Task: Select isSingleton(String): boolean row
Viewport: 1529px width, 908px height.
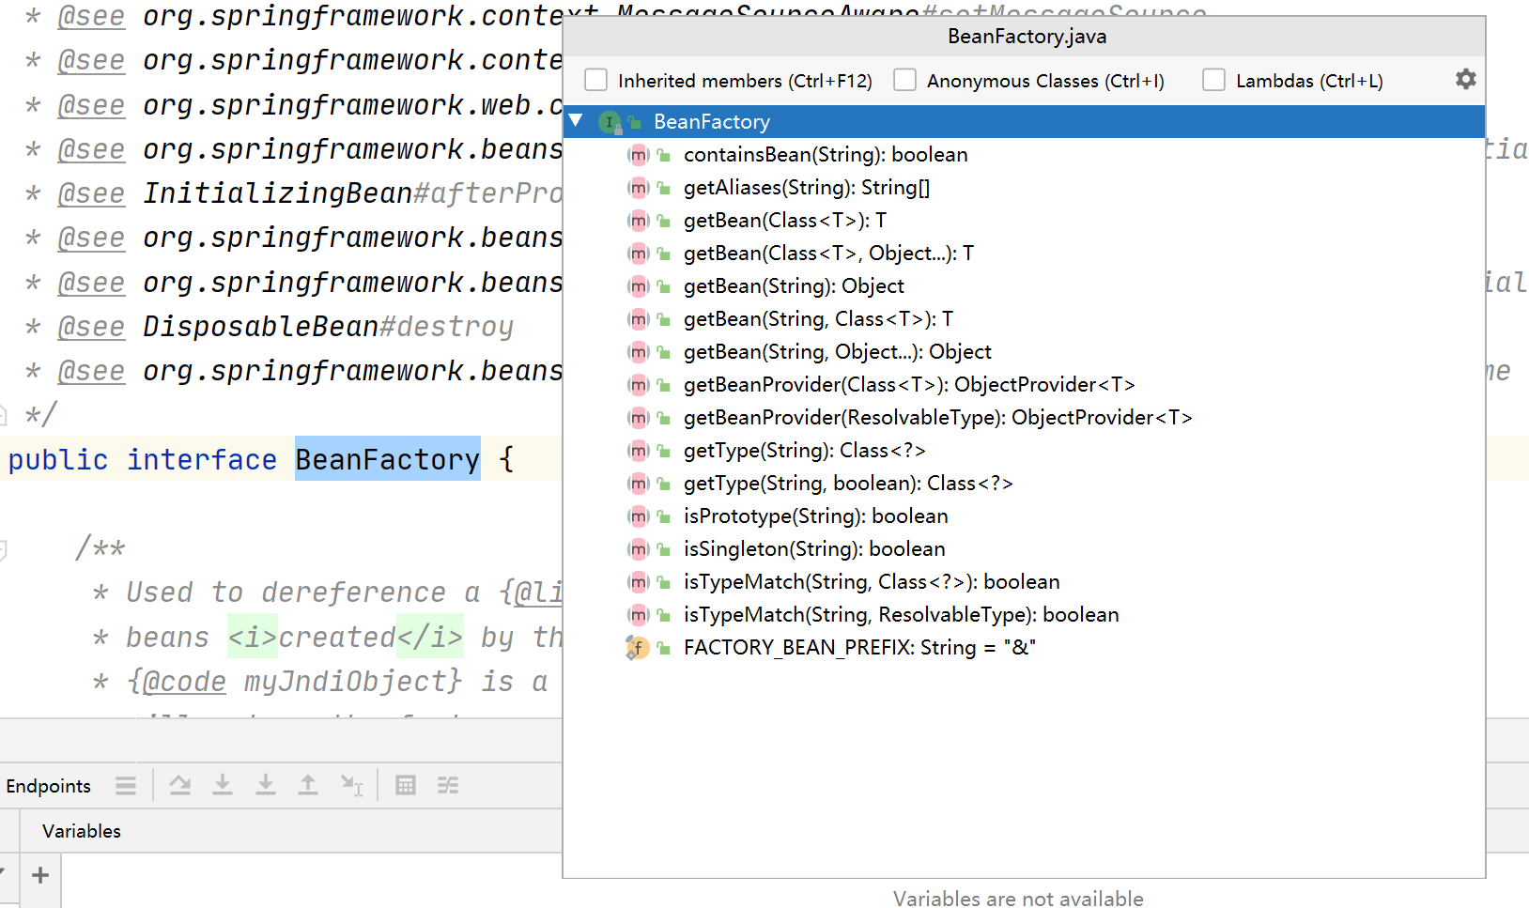Action: [x=1024, y=549]
